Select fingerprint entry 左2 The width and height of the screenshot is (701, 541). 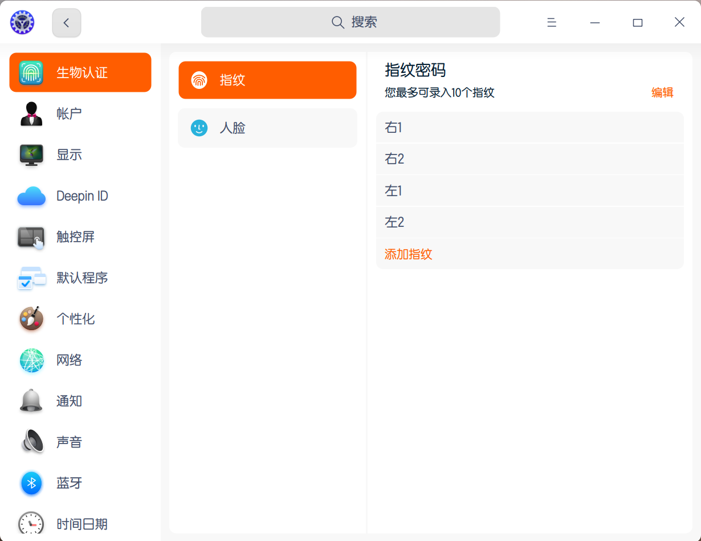pyautogui.click(x=529, y=222)
